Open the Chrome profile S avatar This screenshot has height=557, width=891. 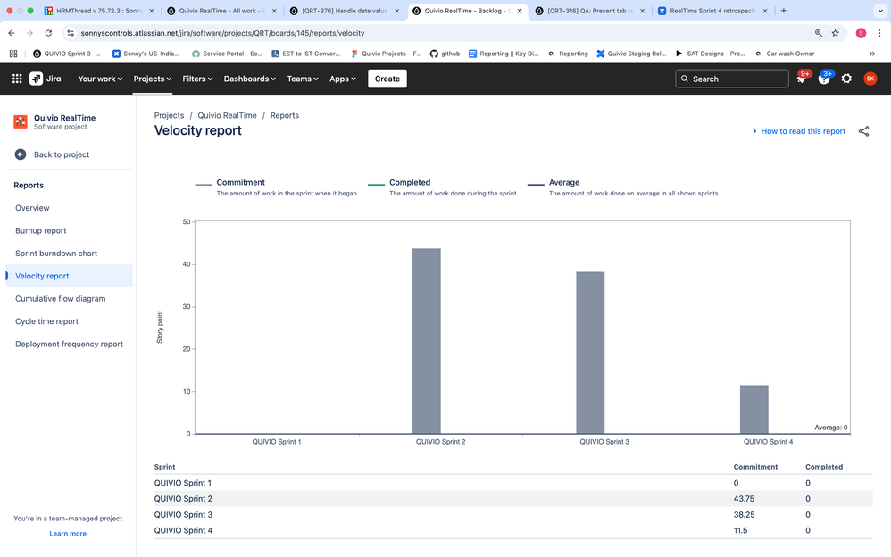click(861, 33)
